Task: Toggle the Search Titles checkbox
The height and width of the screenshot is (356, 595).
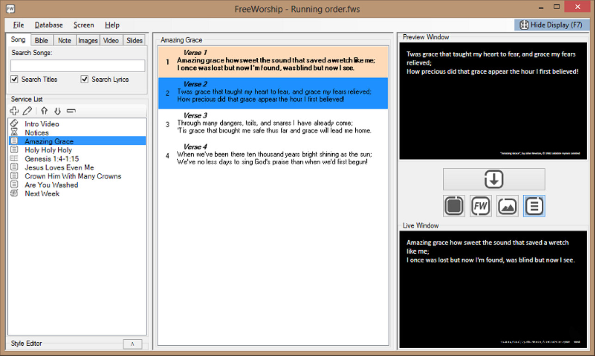Action: [x=14, y=79]
